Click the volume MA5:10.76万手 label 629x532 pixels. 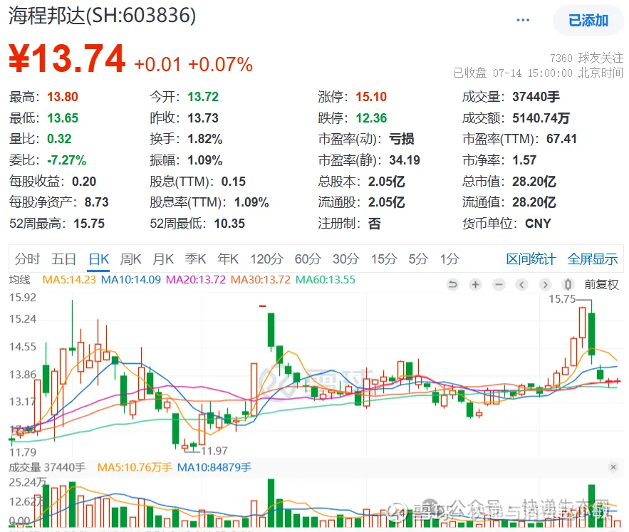point(135,467)
